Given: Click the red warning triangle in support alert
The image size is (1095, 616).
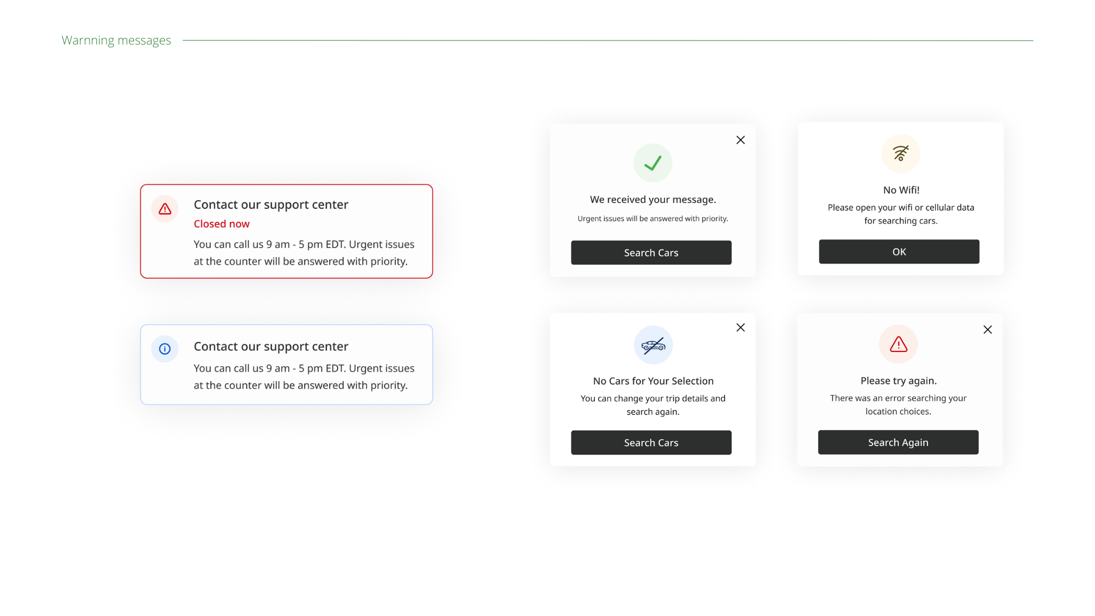Looking at the screenshot, I should click(165, 209).
